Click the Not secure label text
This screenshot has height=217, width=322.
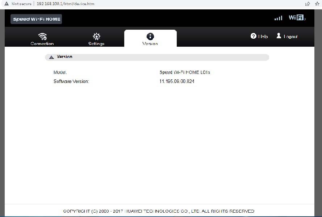pos(21,4)
